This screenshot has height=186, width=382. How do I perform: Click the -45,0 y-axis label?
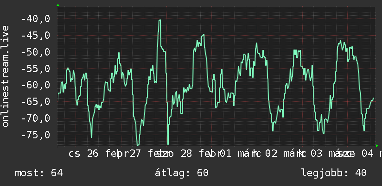[36, 36]
